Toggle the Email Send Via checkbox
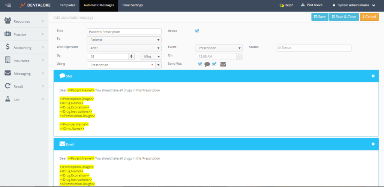The width and height of the screenshot is (384, 187). [214, 64]
